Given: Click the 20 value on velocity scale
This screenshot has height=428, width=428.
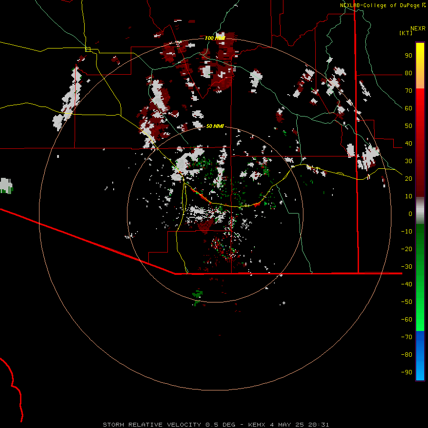Looking at the screenshot, I should click(x=409, y=179).
